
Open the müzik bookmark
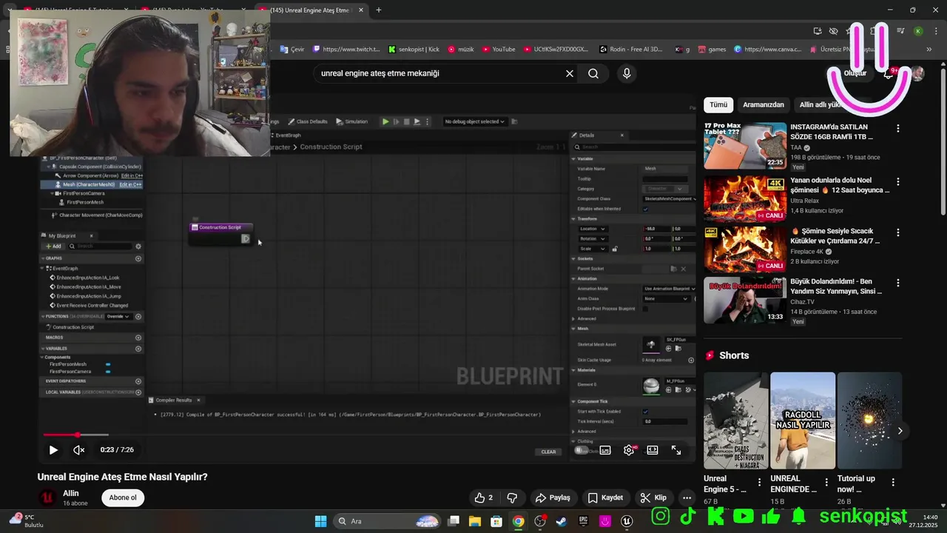[460, 49]
